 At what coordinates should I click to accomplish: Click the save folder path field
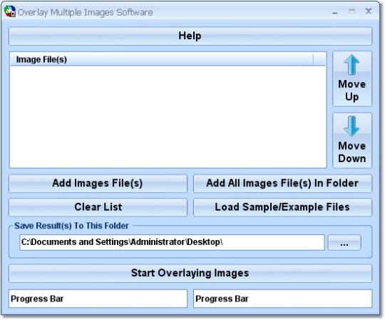172,243
